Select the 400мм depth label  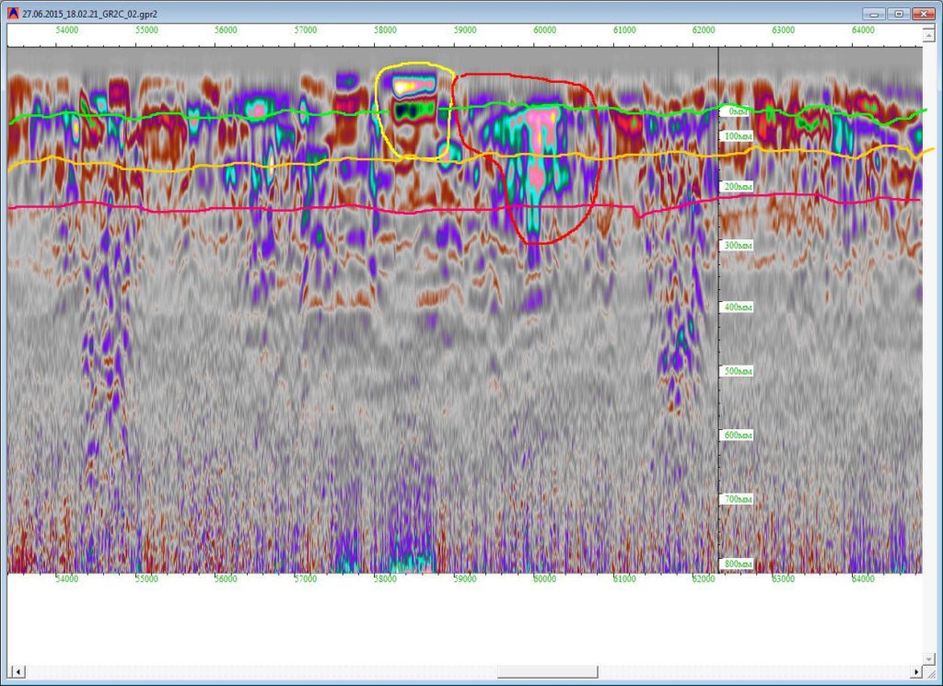[x=736, y=308]
